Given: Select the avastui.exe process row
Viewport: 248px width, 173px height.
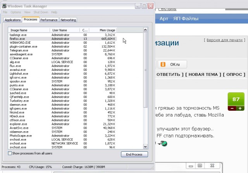Looking at the screenshot, I should [63, 70].
